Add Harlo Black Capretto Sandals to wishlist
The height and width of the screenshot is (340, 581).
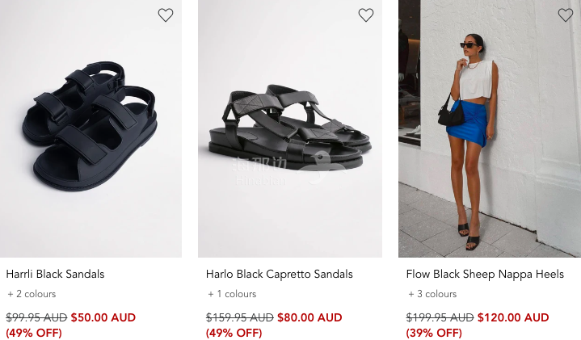(366, 15)
